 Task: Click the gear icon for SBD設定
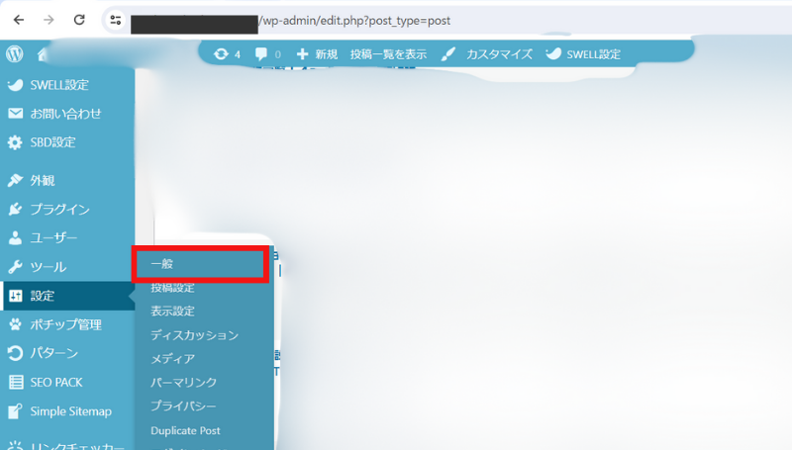(x=15, y=142)
